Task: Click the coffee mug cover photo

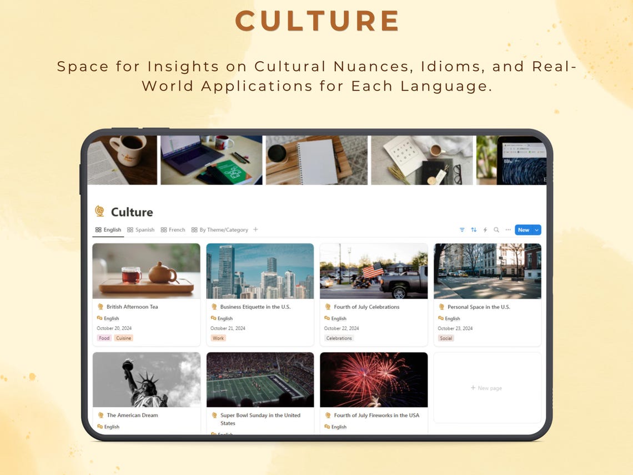Action: [x=122, y=160]
